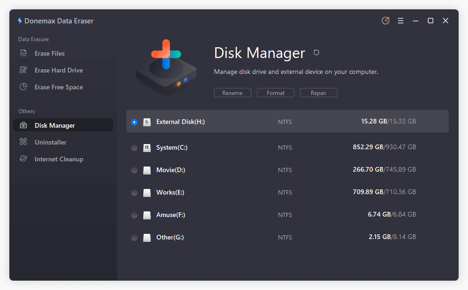
Task: Click the Disk Manager illustration graphic
Action: (x=166, y=67)
